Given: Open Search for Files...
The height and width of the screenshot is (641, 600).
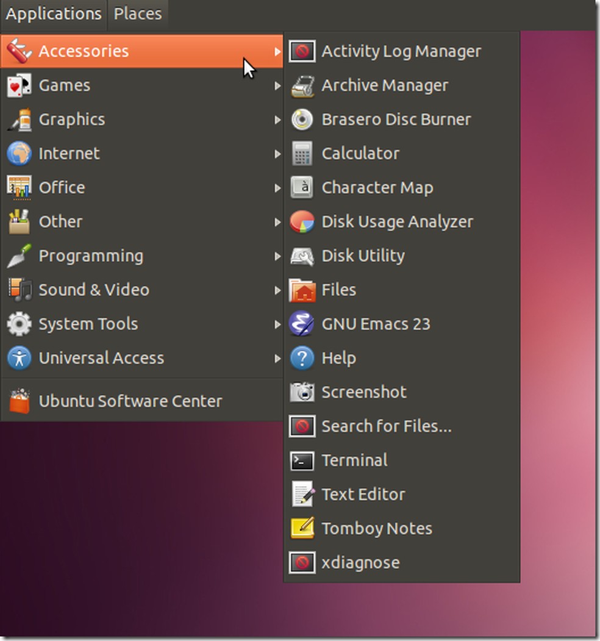Looking at the screenshot, I should pyautogui.click(x=387, y=426).
